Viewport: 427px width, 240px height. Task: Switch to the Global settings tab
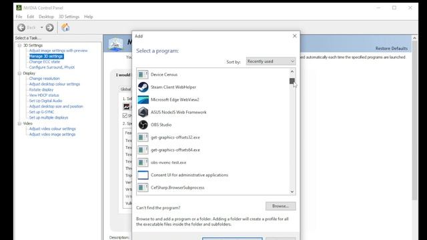coord(126,89)
